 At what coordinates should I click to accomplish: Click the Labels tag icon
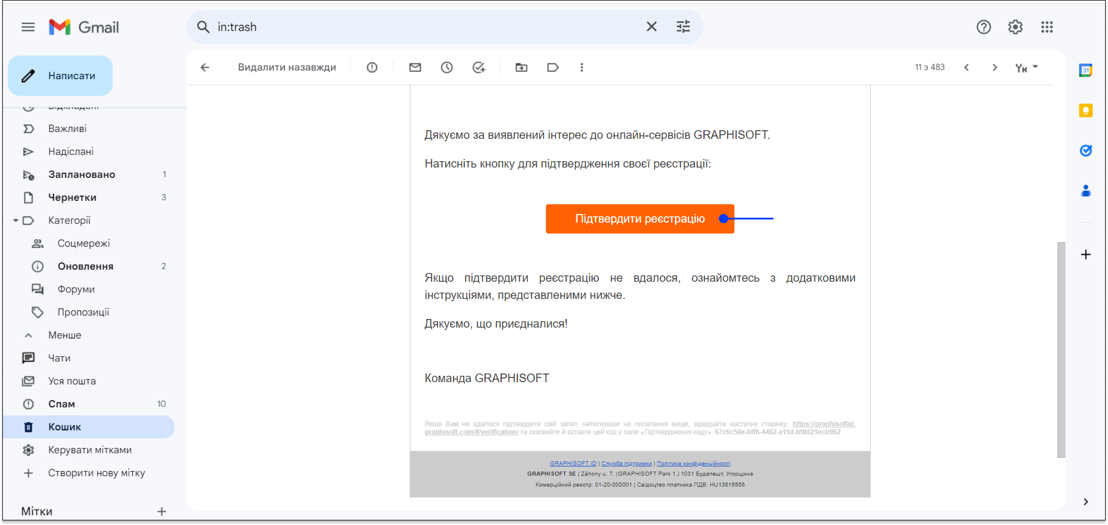552,67
